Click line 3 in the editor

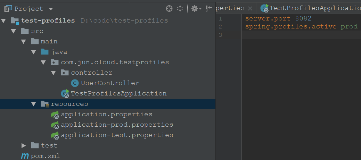pos(301,35)
